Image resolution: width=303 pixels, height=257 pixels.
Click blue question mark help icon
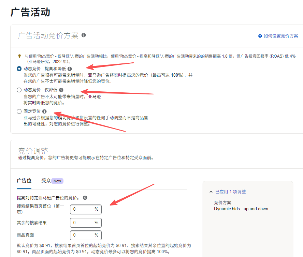point(260,36)
